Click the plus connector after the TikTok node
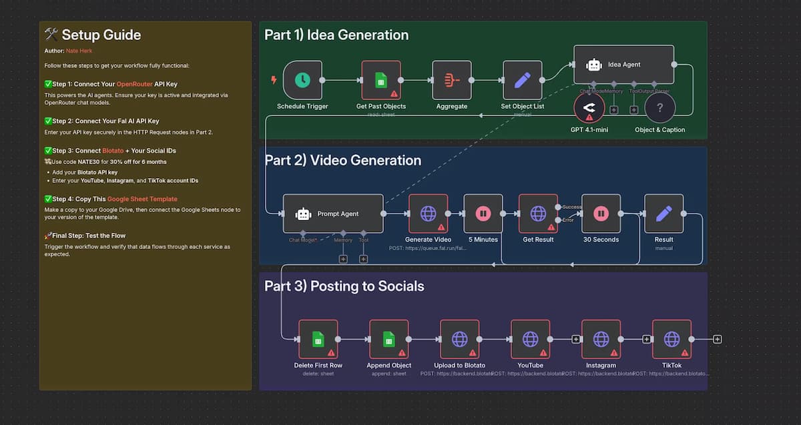Viewport: 801px width, 425px height. point(716,338)
